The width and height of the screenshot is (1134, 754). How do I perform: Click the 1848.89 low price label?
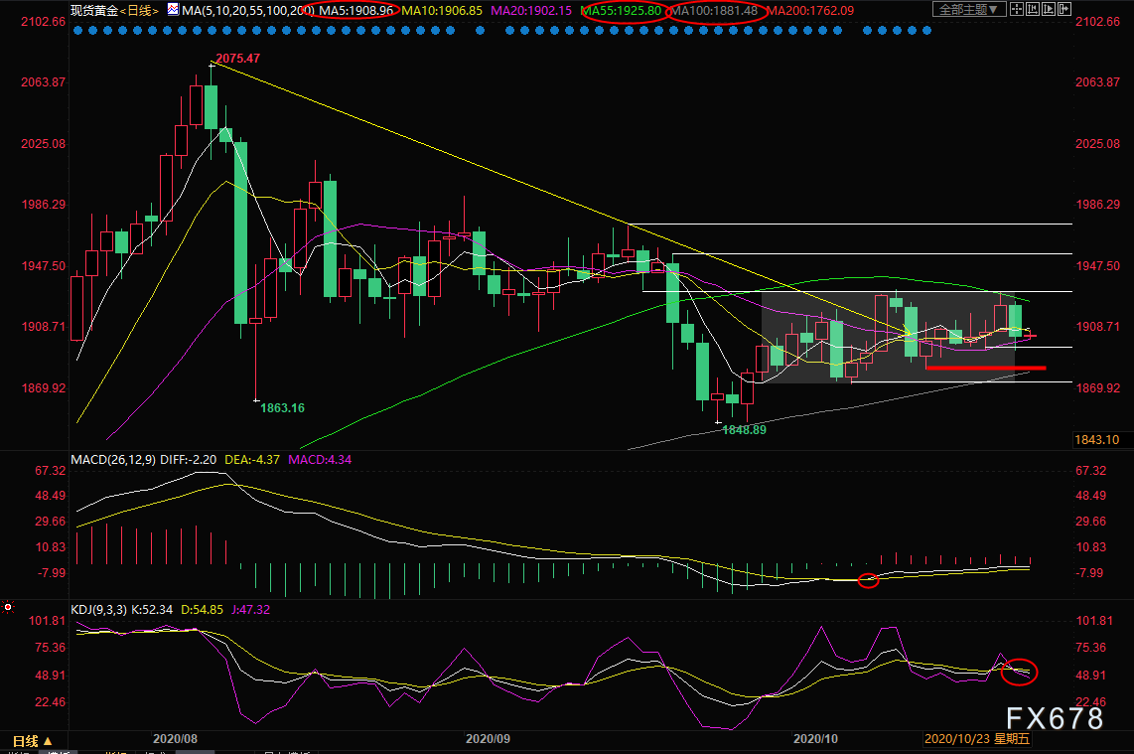(744, 430)
